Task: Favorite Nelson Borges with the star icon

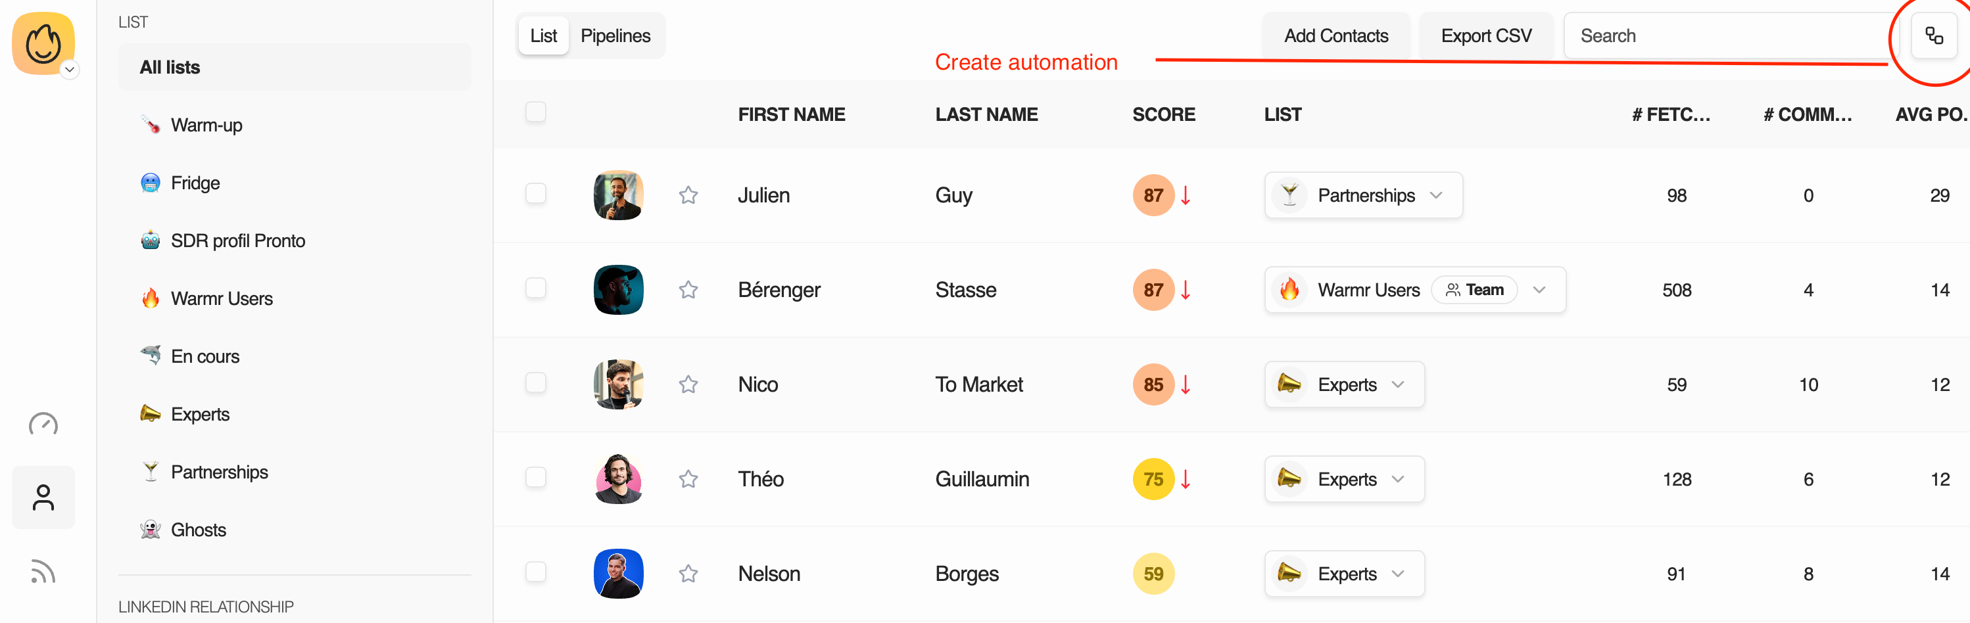Action: point(688,574)
